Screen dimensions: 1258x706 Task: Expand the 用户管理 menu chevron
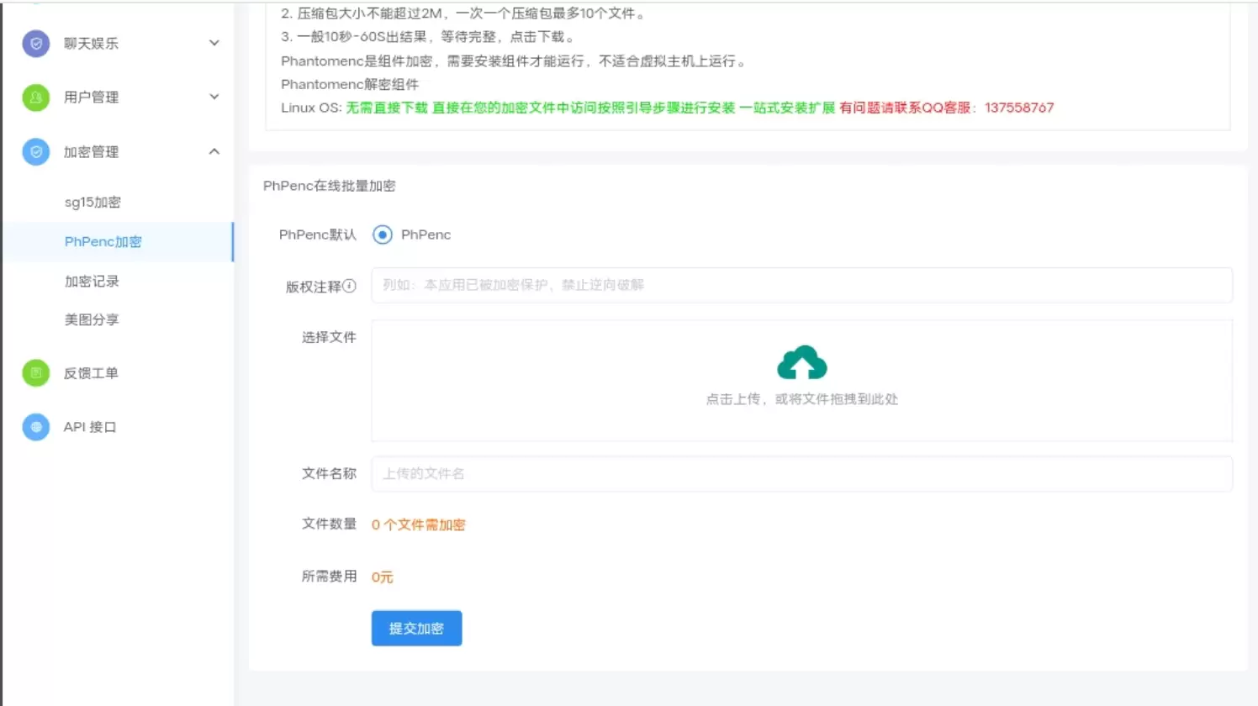(214, 97)
